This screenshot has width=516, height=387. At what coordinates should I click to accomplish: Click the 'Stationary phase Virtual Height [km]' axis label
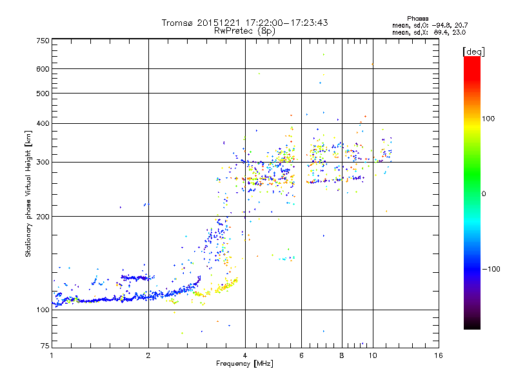pyautogui.click(x=28, y=194)
